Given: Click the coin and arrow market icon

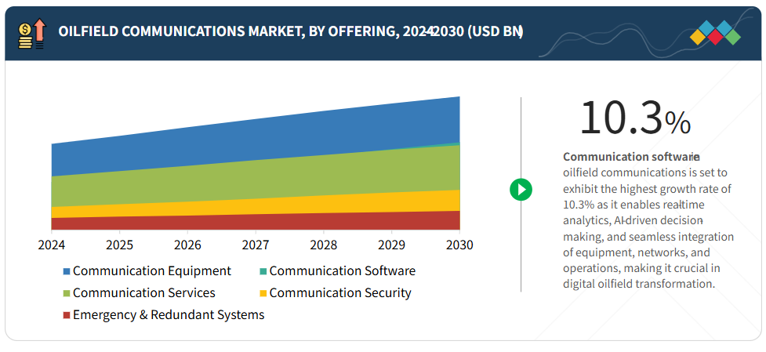Looking at the screenshot, I should [31, 32].
